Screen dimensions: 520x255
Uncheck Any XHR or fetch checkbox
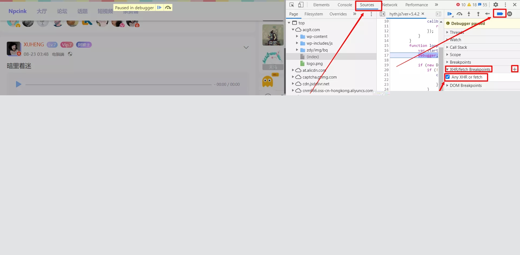(448, 77)
